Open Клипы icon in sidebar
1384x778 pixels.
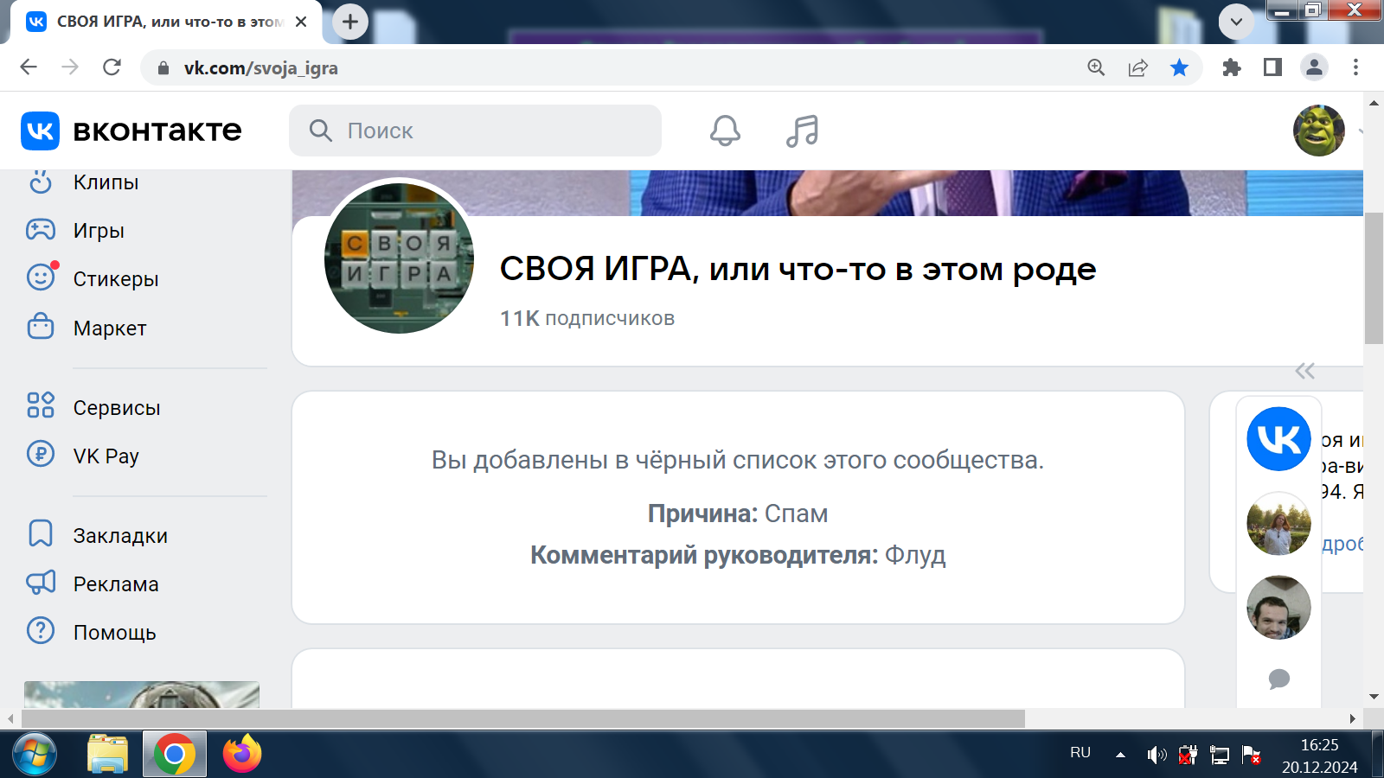(x=41, y=182)
